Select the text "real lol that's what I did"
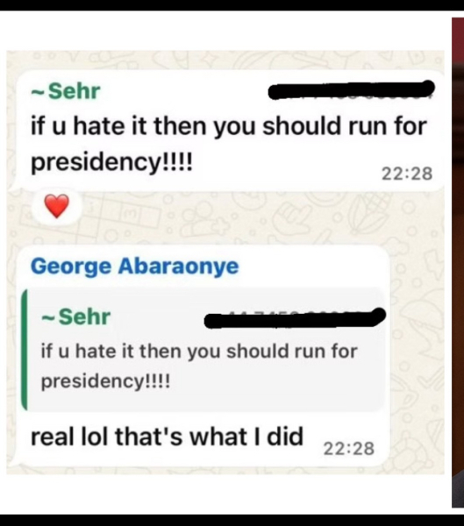 point(167,437)
